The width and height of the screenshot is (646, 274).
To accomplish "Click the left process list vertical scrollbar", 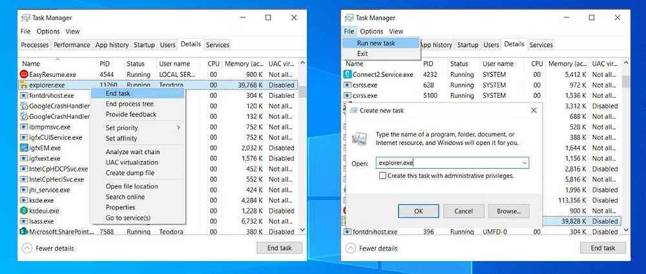I will pos(302,148).
